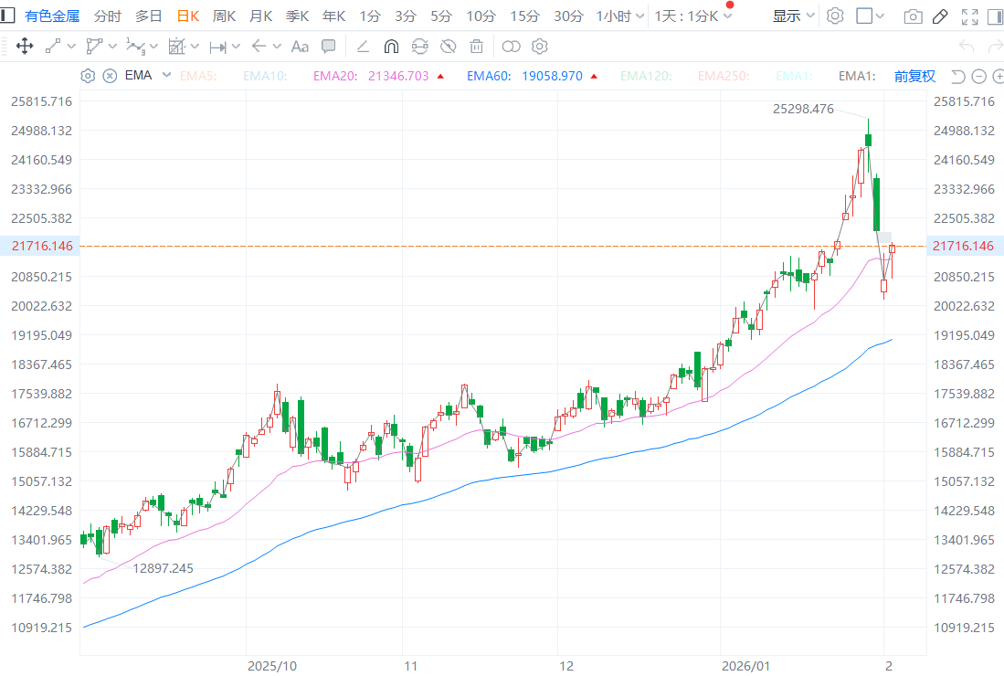This screenshot has height=676, width=1004.
Task: Click the 12897.245 low price annotation
Action: [x=163, y=568]
